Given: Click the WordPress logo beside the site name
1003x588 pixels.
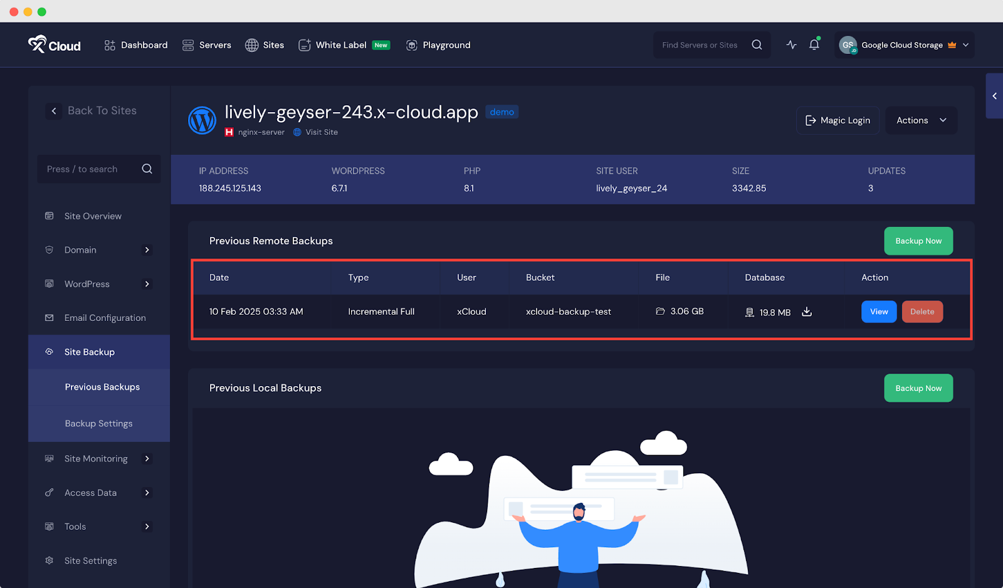Looking at the screenshot, I should point(202,120).
